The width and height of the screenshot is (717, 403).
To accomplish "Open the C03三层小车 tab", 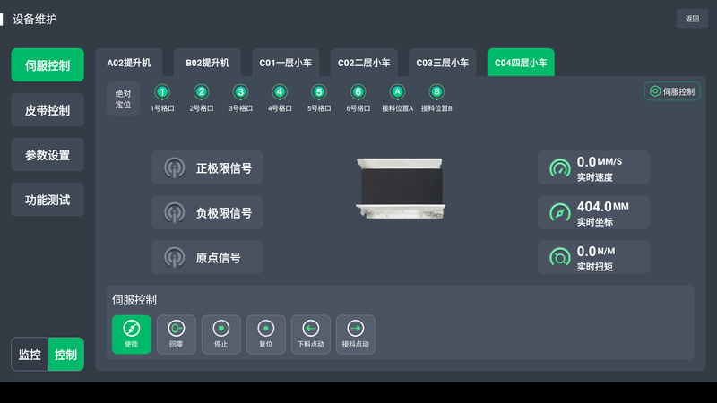I will coord(443,63).
